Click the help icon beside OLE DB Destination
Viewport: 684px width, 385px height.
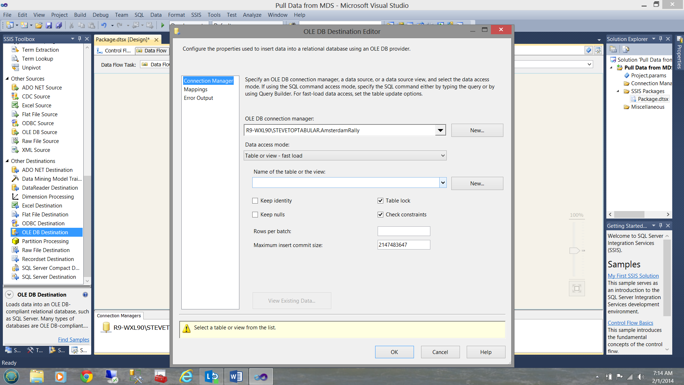[85, 295]
